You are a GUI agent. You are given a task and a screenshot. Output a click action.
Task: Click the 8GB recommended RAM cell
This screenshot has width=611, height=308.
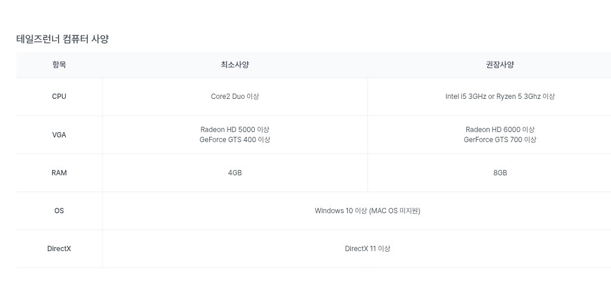pos(500,172)
